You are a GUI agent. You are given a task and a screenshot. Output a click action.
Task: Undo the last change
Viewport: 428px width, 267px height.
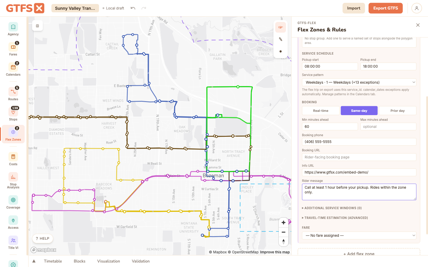[133, 8]
